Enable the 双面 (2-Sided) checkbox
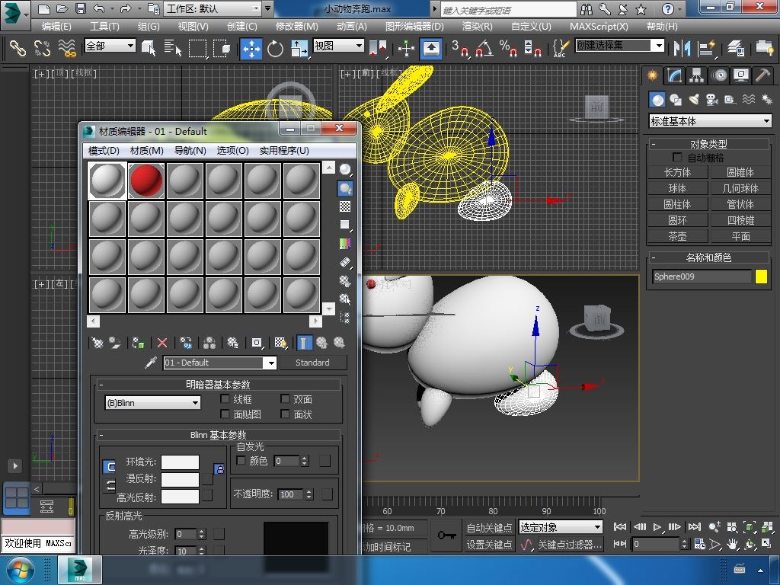Image resolution: width=780 pixels, height=585 pixels. point(286,399)
